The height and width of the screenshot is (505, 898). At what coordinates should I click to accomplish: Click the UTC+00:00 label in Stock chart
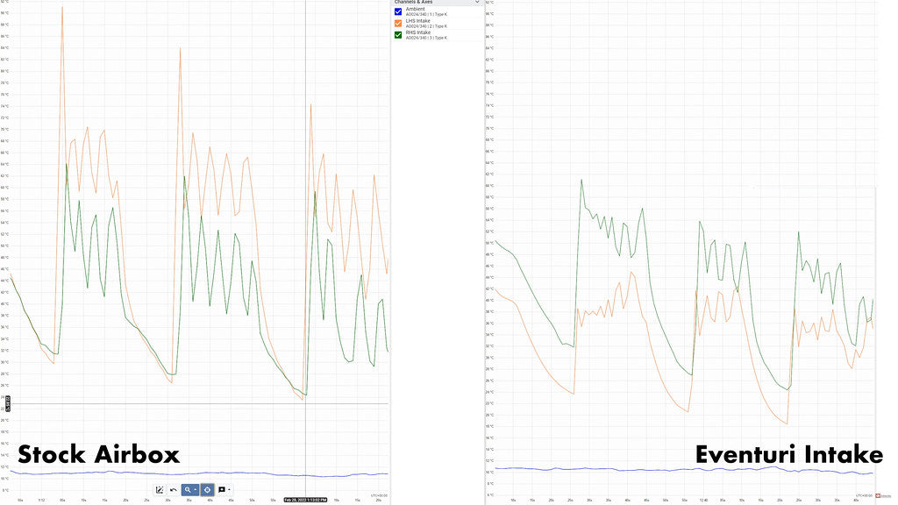click(x=379, y=494)
